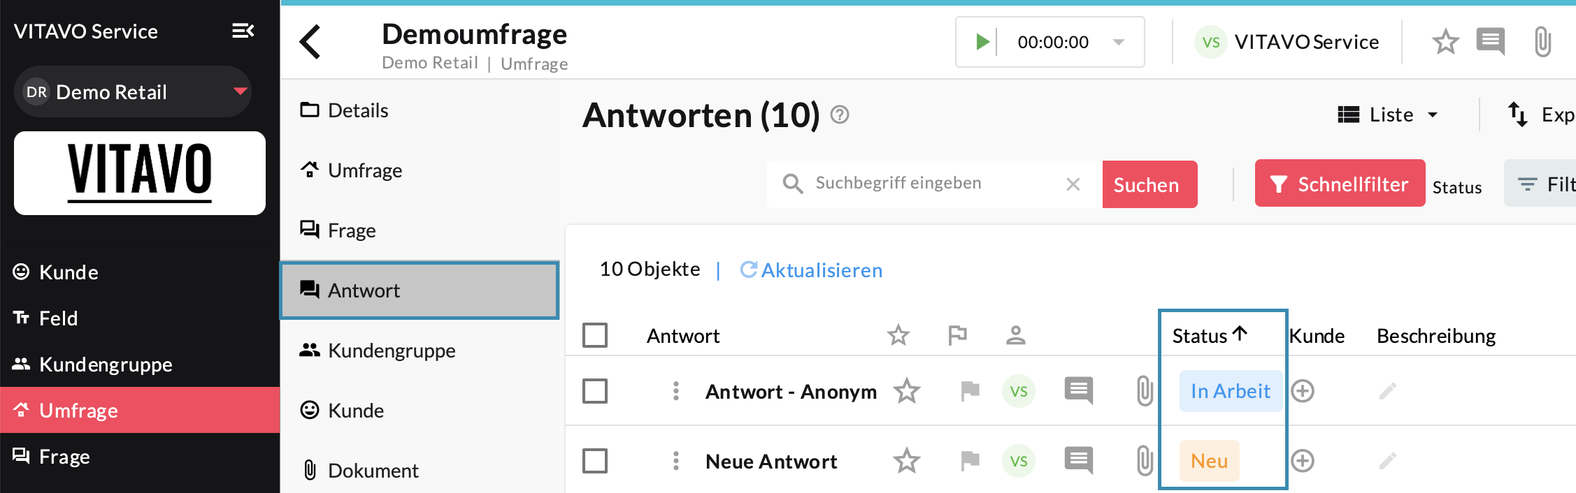Mark Demoumfrage as favorite star in header

tap(1445, 42)
